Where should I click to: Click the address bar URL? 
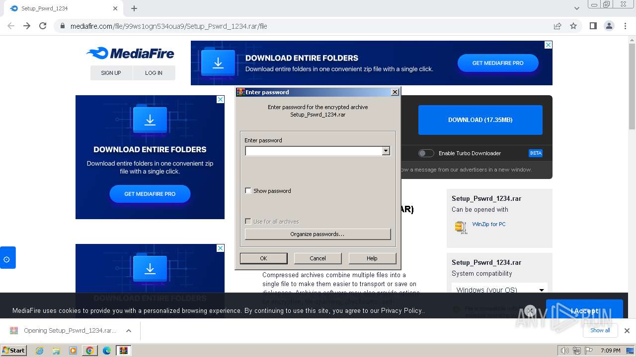click(x=169, y=26)
